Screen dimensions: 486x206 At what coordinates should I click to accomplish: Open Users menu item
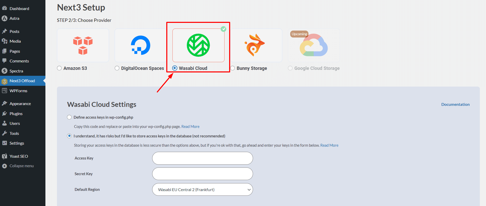click(23, 123)
